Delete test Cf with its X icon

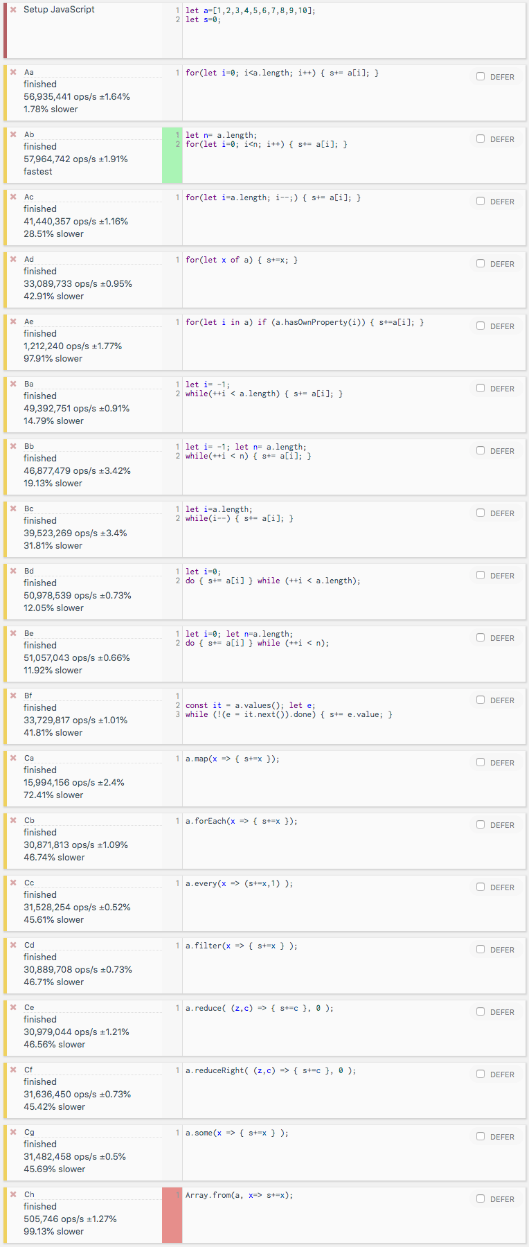13,1069
